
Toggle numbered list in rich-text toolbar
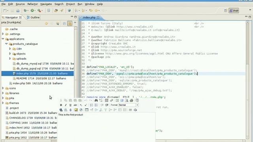pos(91,105)
